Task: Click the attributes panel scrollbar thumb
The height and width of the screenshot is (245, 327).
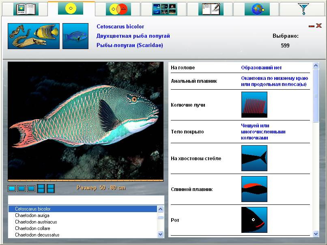Action: pyautogui.click(x=316, y=95)
